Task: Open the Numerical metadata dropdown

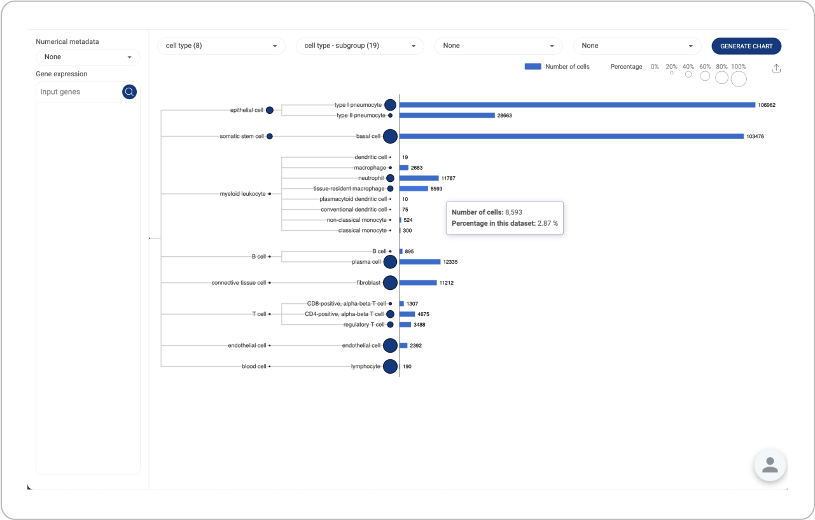Action: click(88, 57)
